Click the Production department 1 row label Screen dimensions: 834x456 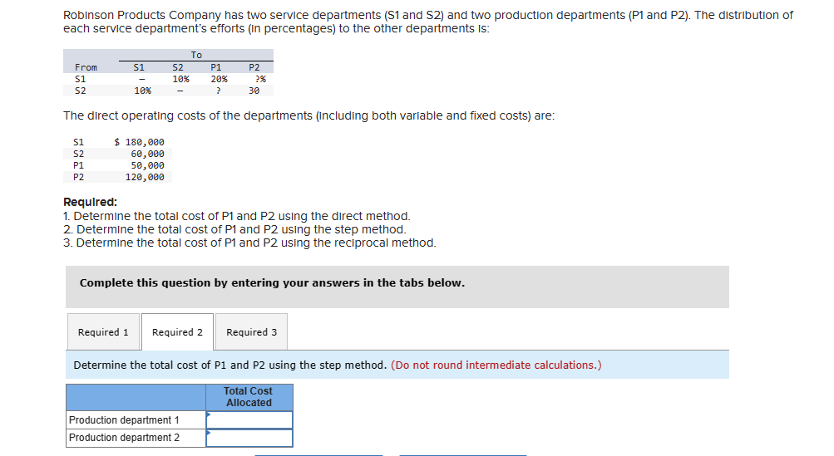[x=136, y=419]
